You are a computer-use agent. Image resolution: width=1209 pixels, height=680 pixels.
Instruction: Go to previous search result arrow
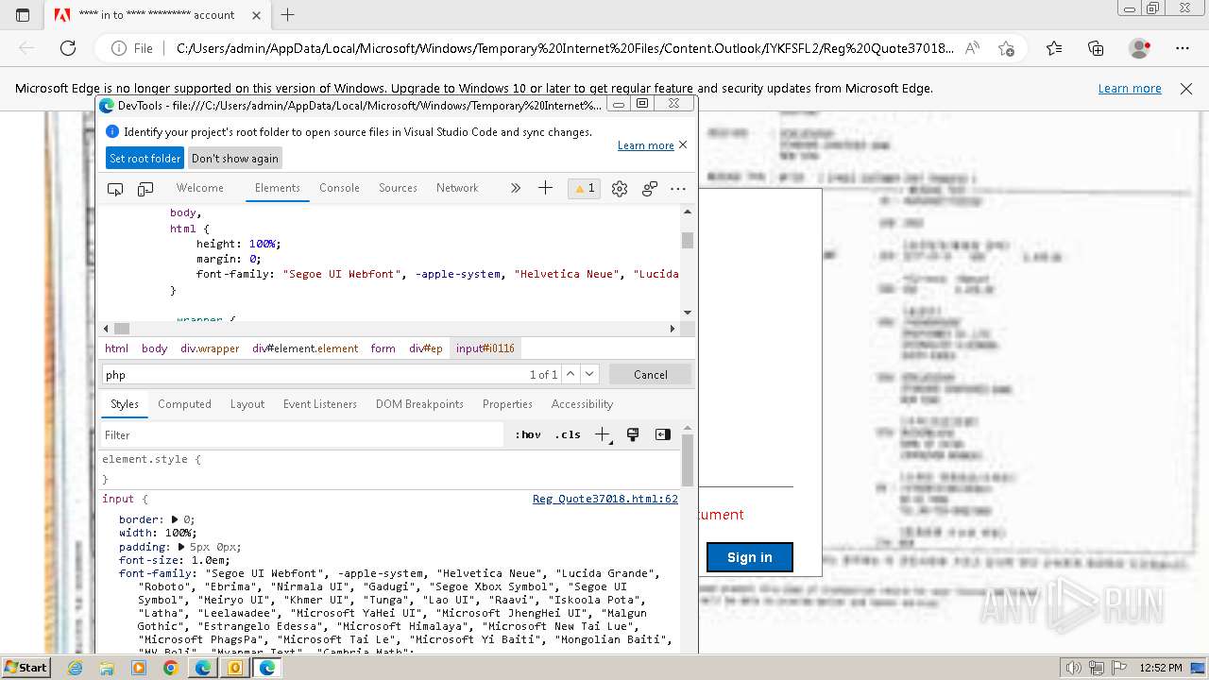point(570,374)
